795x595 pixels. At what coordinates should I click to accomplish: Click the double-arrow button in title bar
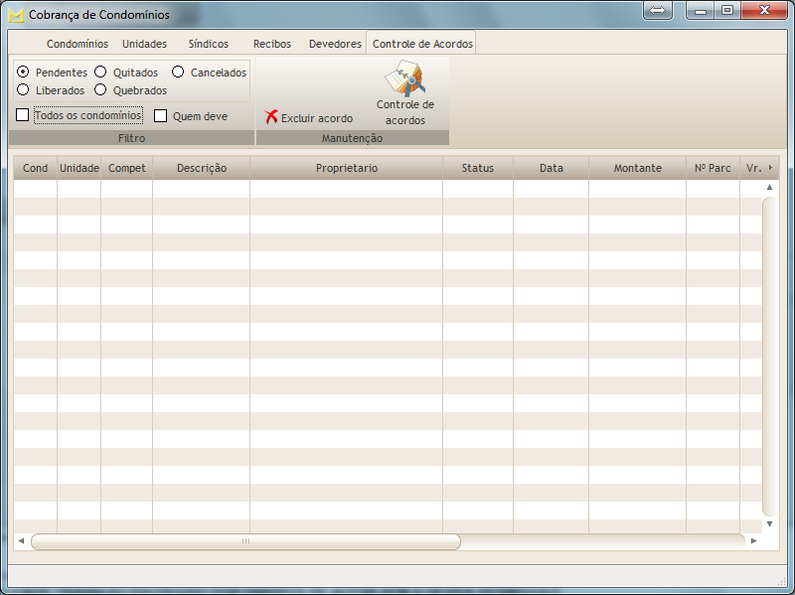[658, 10]
